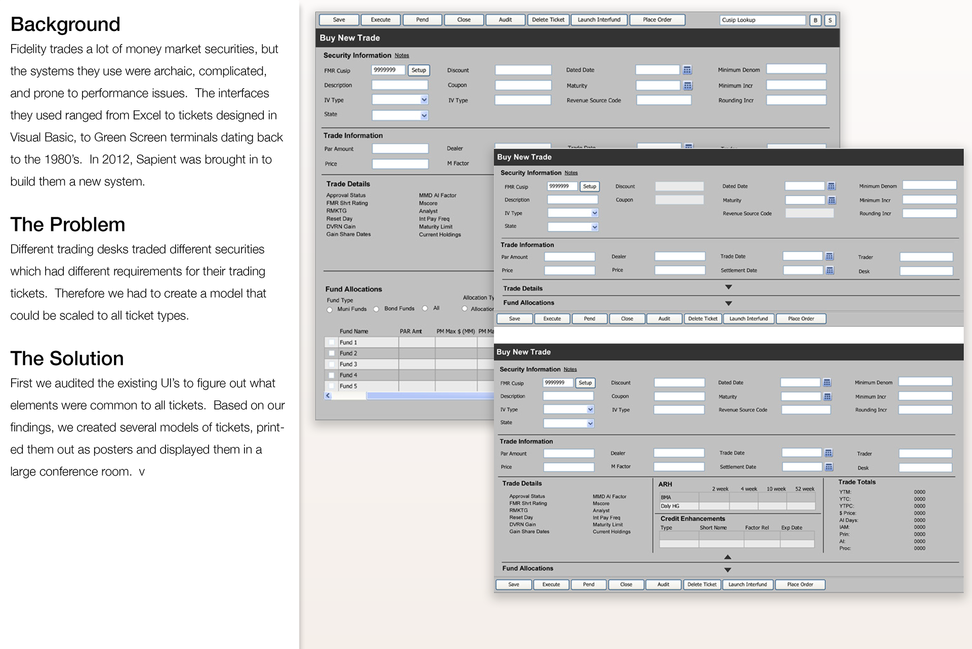Click M Factor field in ARH ticket
This screenshot has width=972, height=649.
(x=679, y=467)
